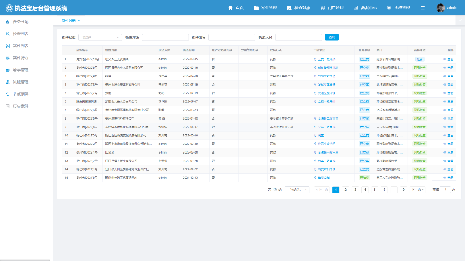Click the eye 查看 icon in row 9
Screen dimensions: 465x261
445,127
